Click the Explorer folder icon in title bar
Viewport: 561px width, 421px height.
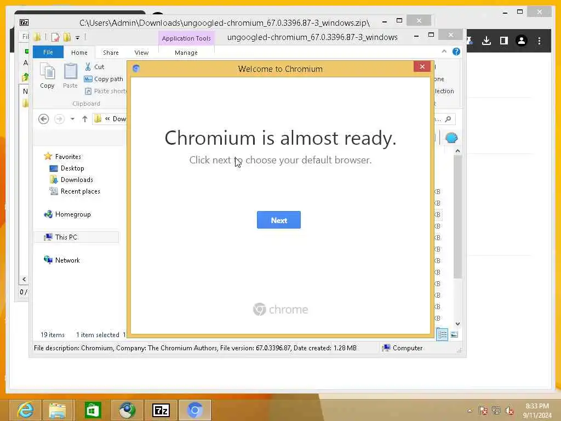(37, 37)
